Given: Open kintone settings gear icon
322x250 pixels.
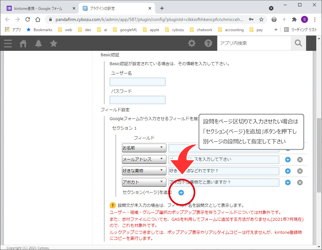Looking at the screenshot, I should (192, 43).
